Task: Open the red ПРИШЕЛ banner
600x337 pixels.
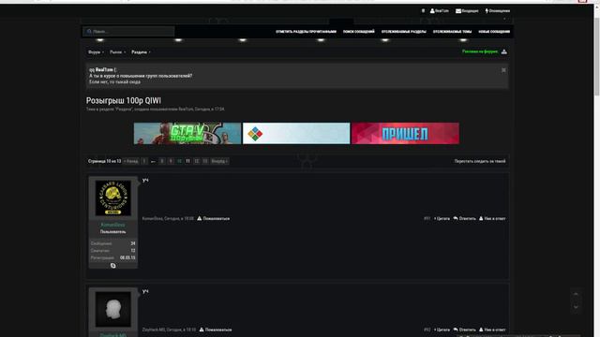Action: click(405, 133)
